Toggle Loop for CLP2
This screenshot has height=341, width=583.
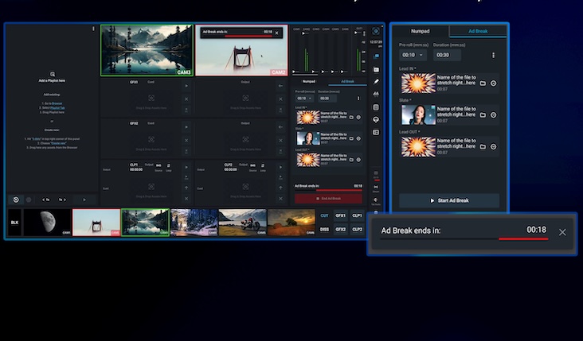click(263, 165)
